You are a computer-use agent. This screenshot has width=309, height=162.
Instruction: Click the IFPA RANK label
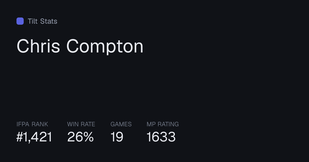coord(32,124)
